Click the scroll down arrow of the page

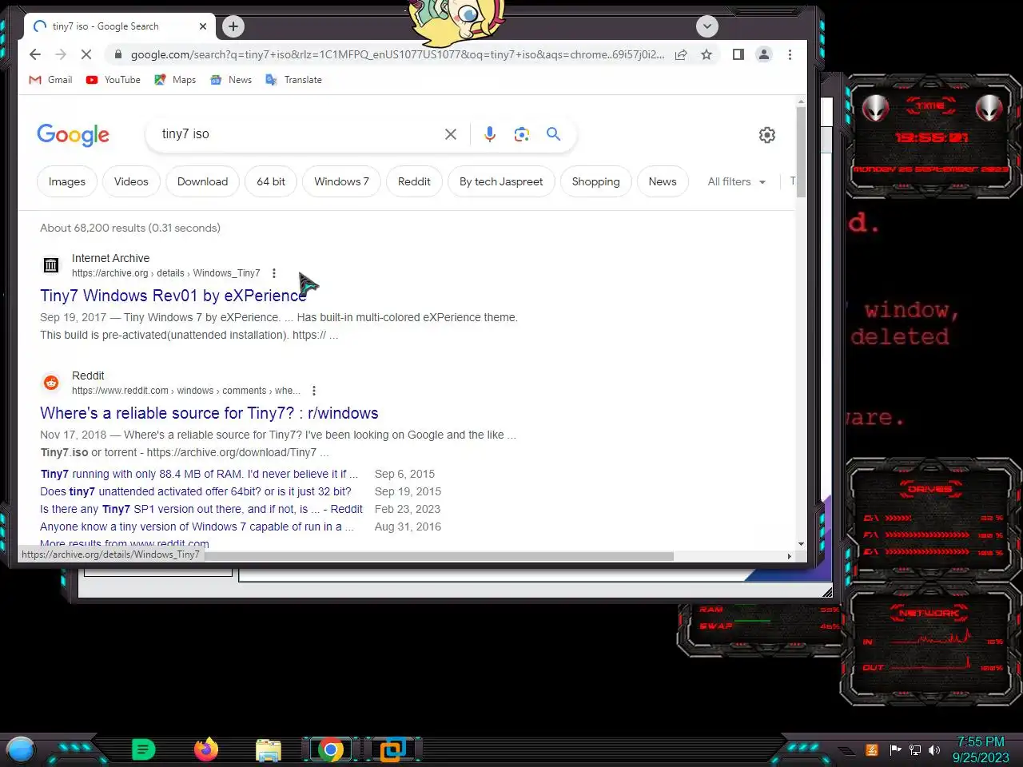(x=801, y=543)
